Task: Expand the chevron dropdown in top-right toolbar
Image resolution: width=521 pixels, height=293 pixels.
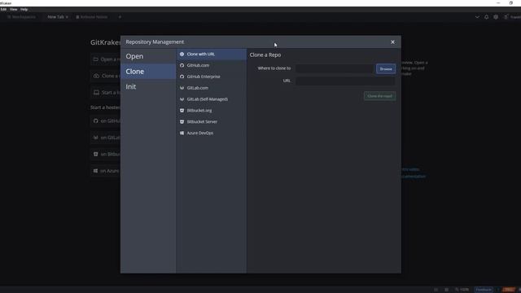Action: pyautogui.click(x=477, y=17)
